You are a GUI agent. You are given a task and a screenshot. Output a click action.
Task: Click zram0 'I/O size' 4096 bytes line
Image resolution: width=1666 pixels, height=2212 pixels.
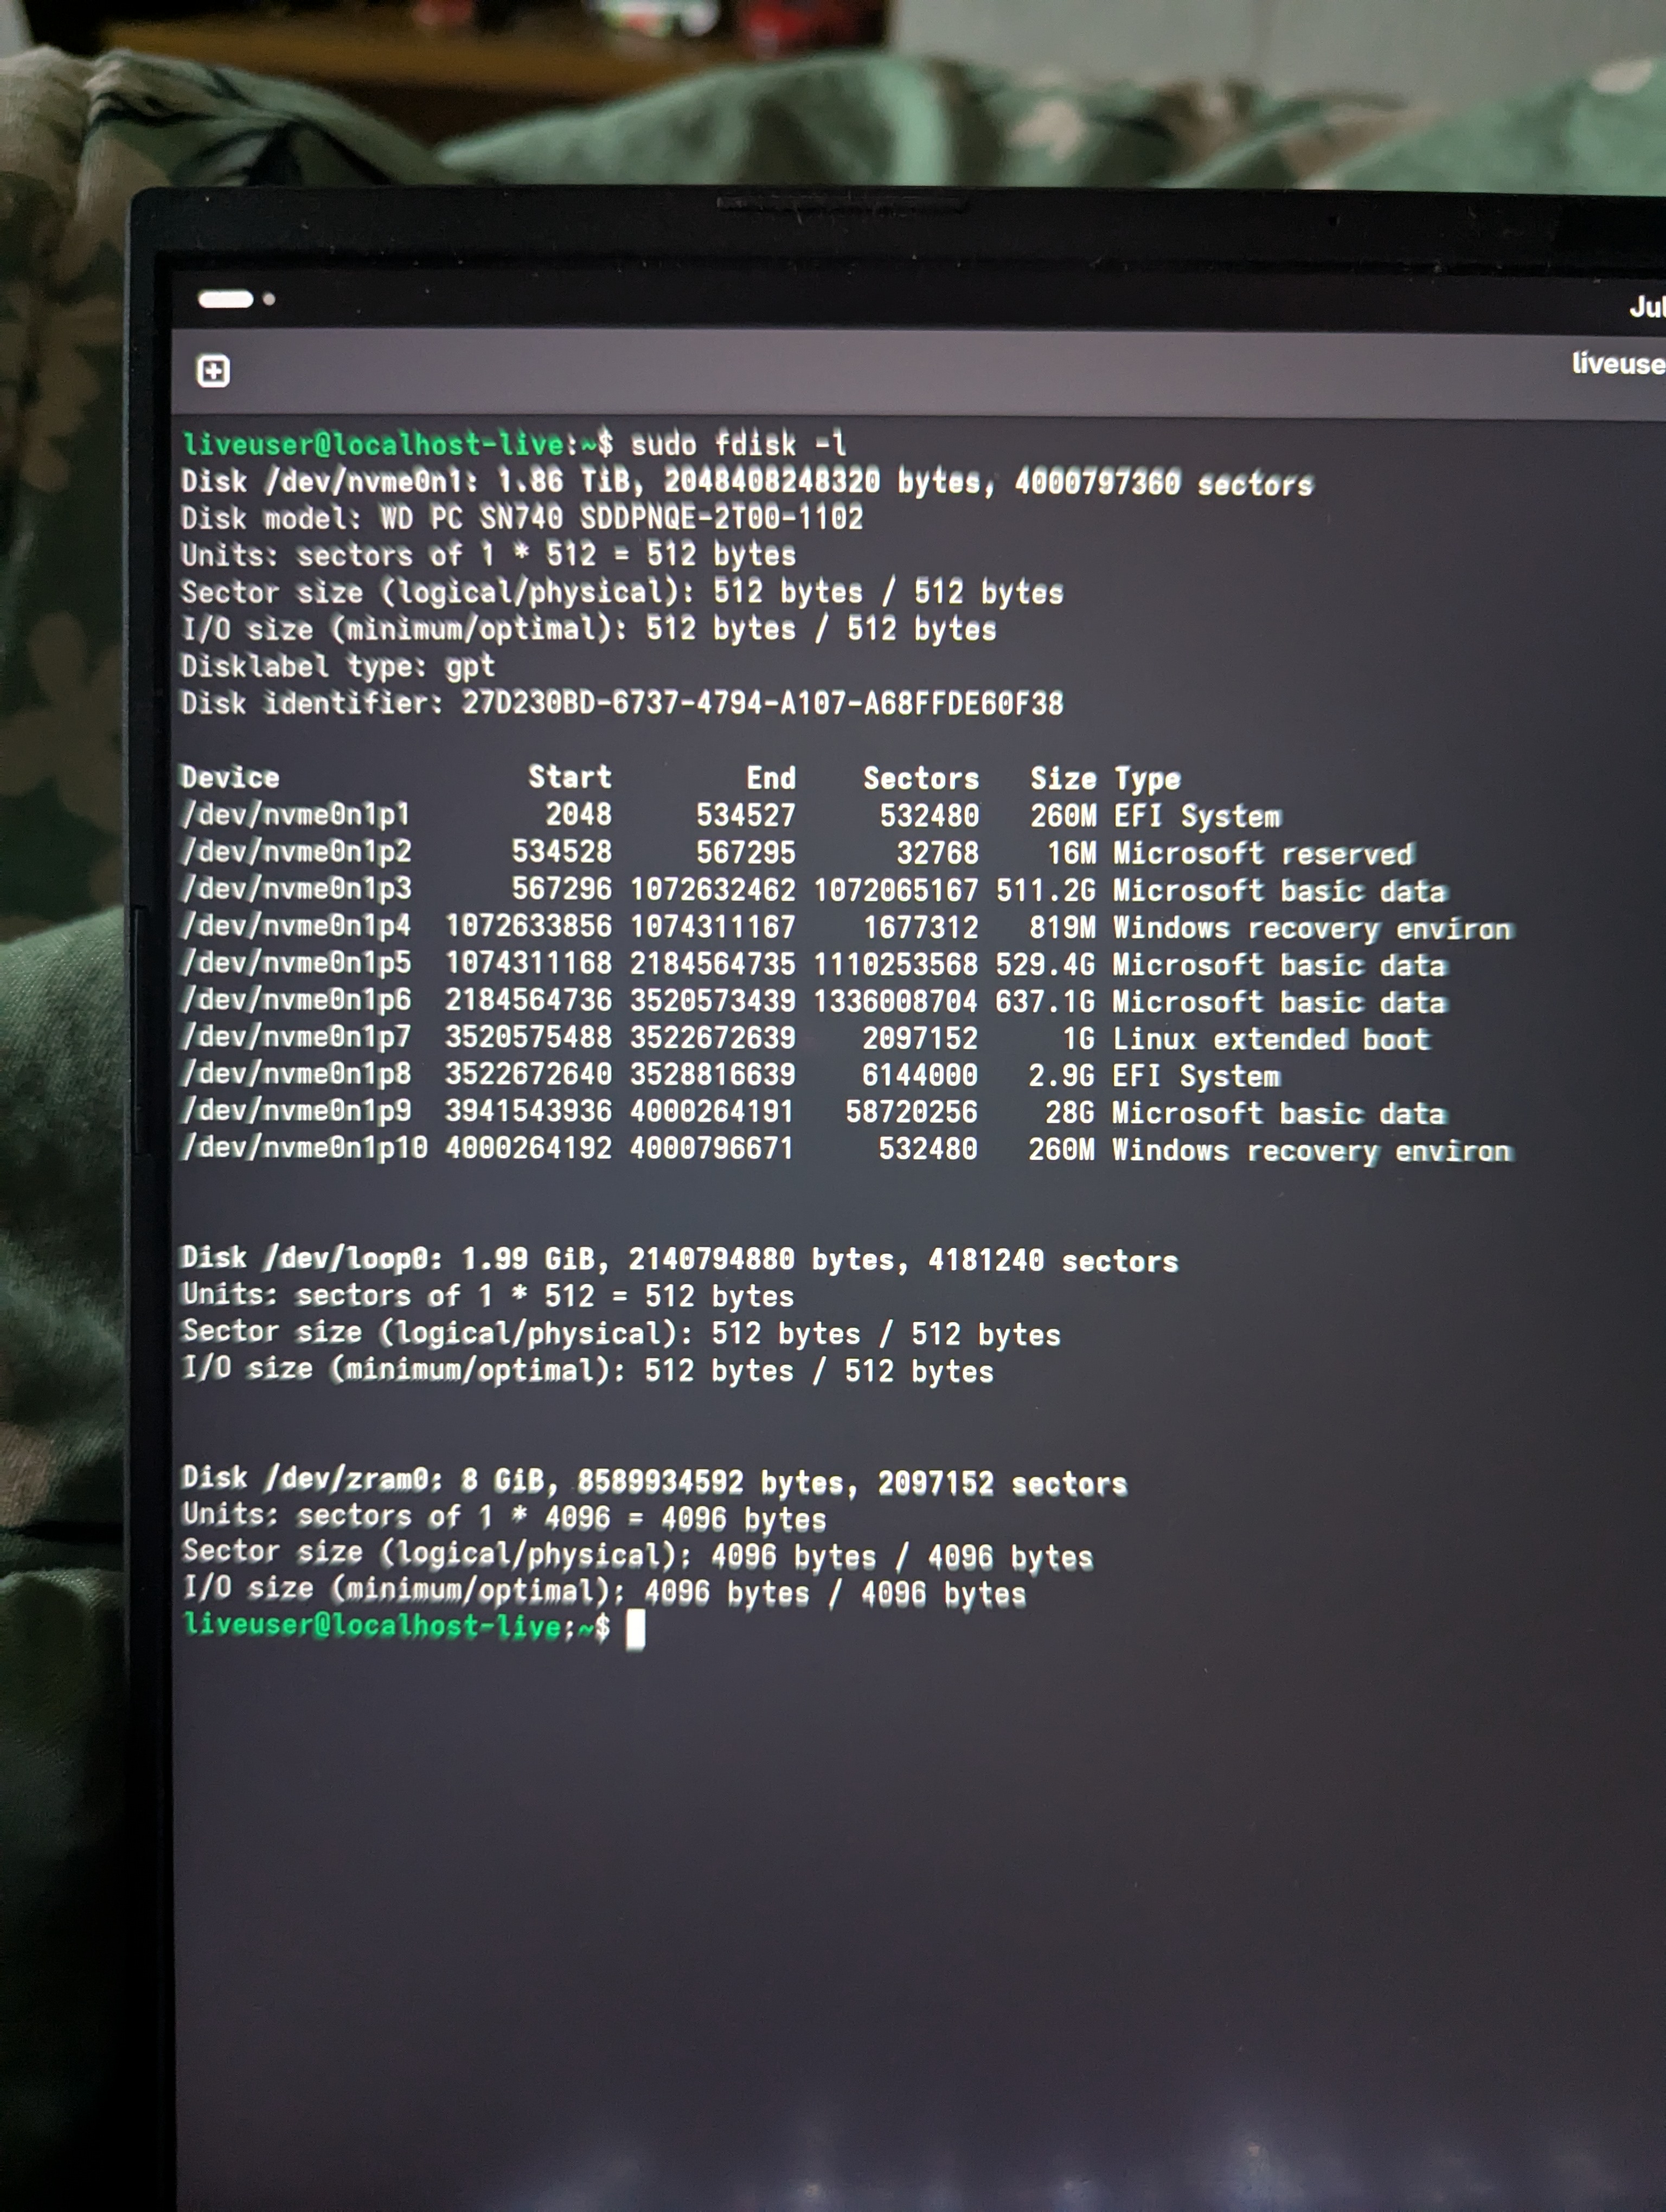[x=604, y=1591]
